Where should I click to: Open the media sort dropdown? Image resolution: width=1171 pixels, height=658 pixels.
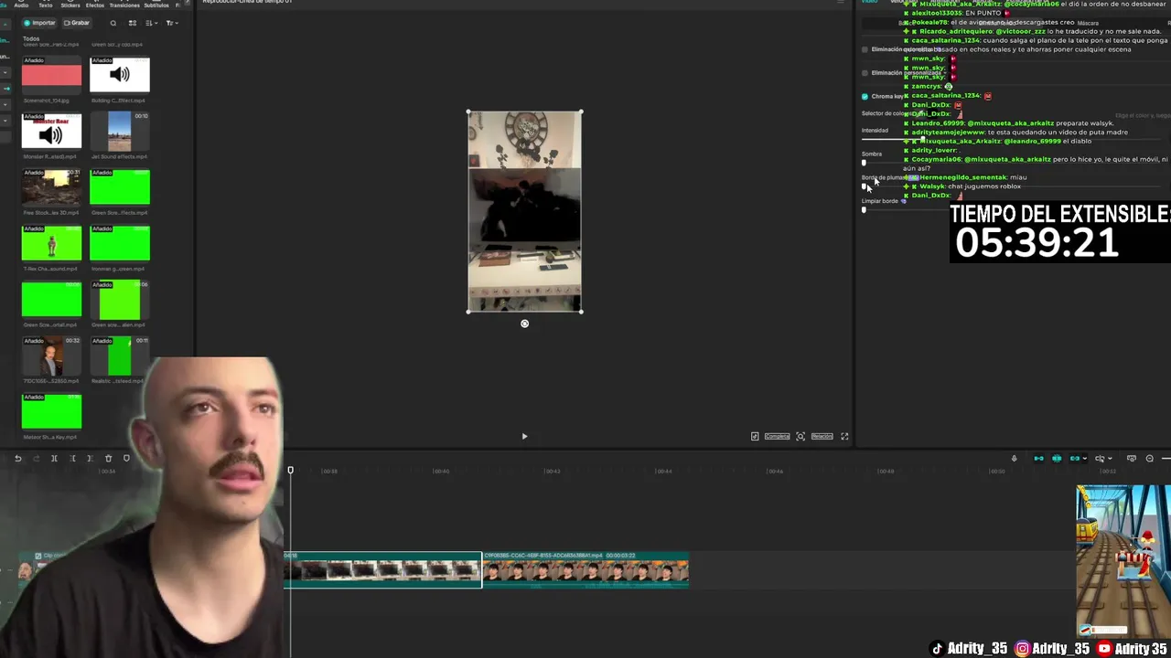click(x=150, y=23)
